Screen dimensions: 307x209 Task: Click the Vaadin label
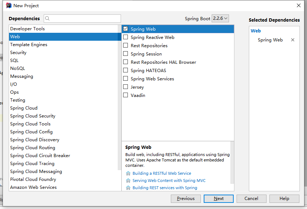click(138, 95)
